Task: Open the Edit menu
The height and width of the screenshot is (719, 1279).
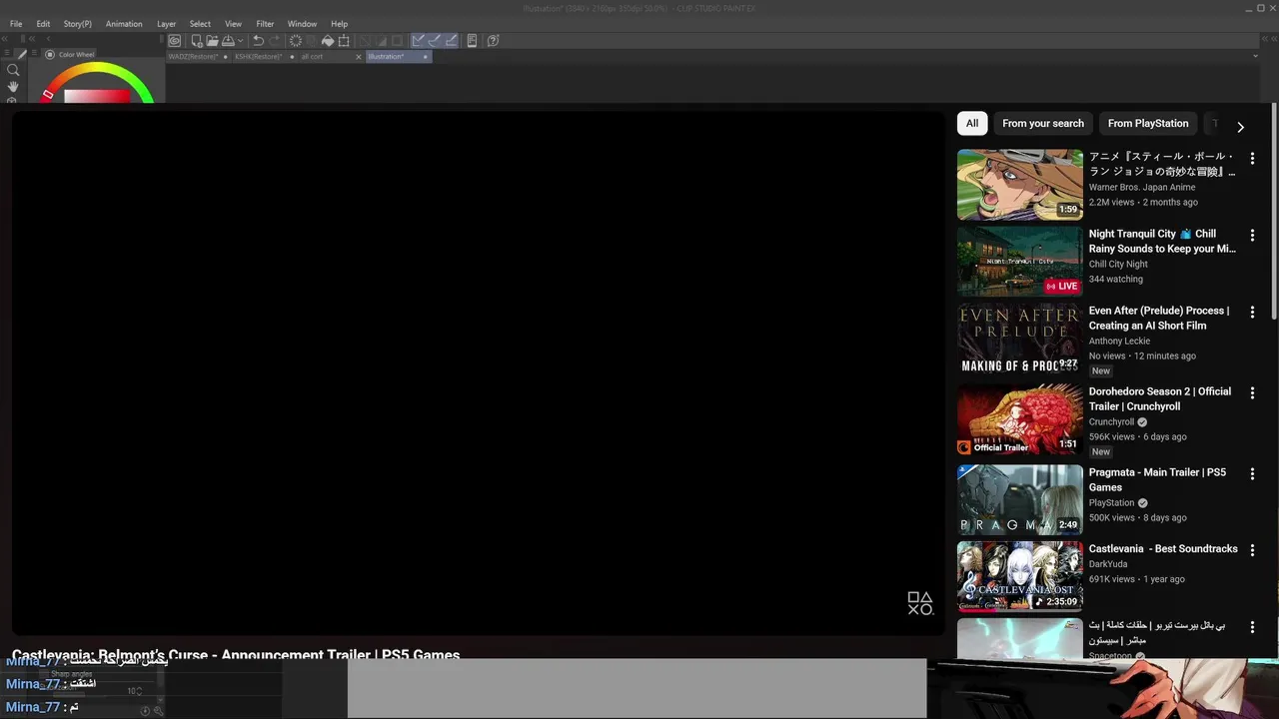Action: tap(43, 24)
